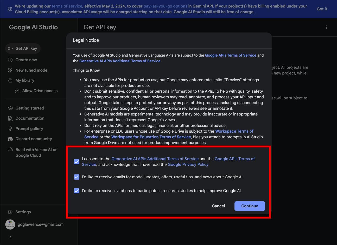Image resolution: width=337 pixels, height=245 pixels.
Task: Uncheck the research studies invitations checkbox
Action: [x=77, y=191]
